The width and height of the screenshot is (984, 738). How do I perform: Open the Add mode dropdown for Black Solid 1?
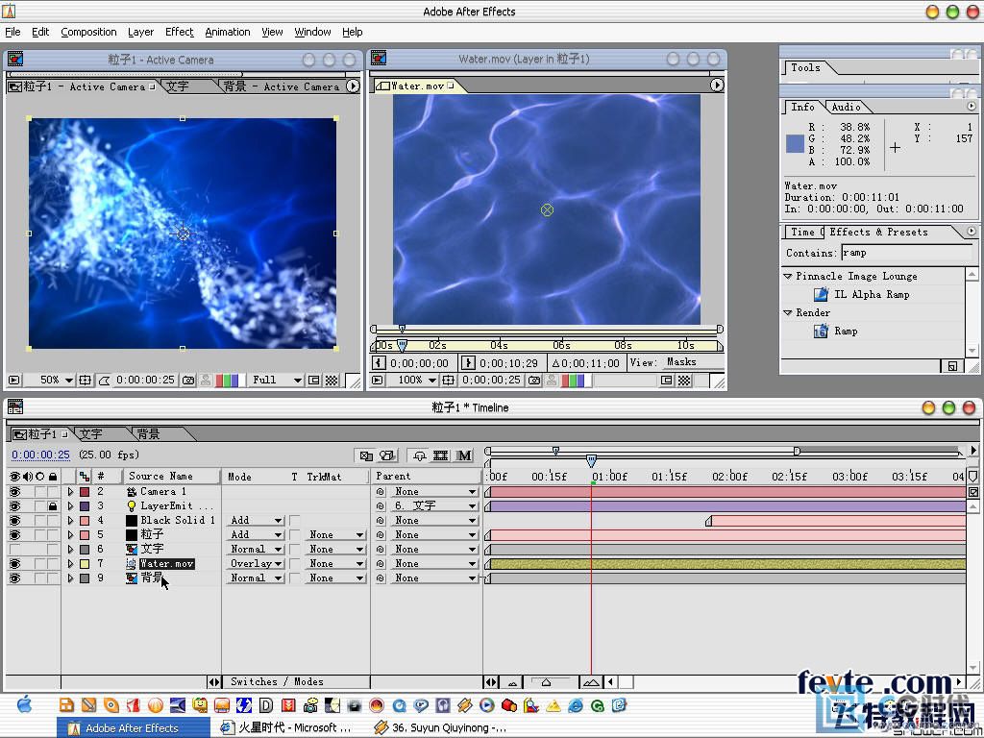tap(255, 520)
